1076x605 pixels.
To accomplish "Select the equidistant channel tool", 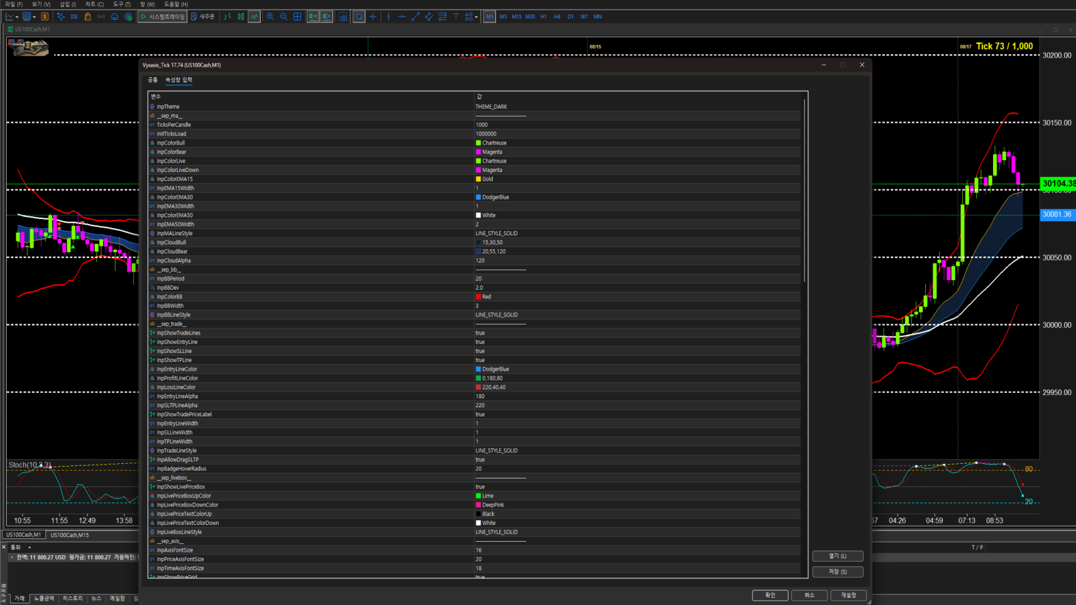I will point(429,17).
